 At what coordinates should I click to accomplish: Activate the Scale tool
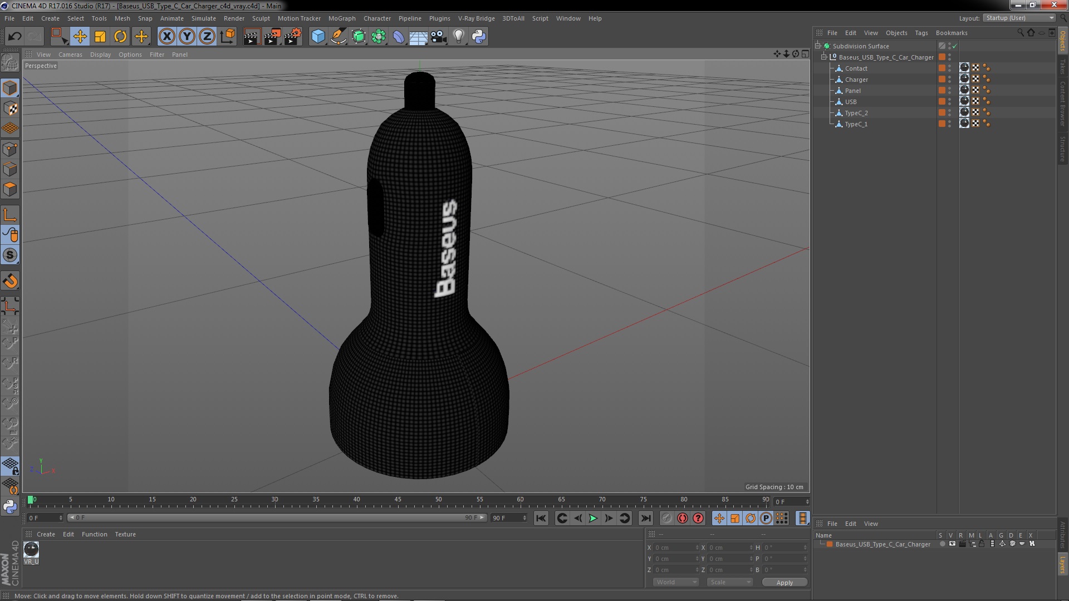(100, 37)
